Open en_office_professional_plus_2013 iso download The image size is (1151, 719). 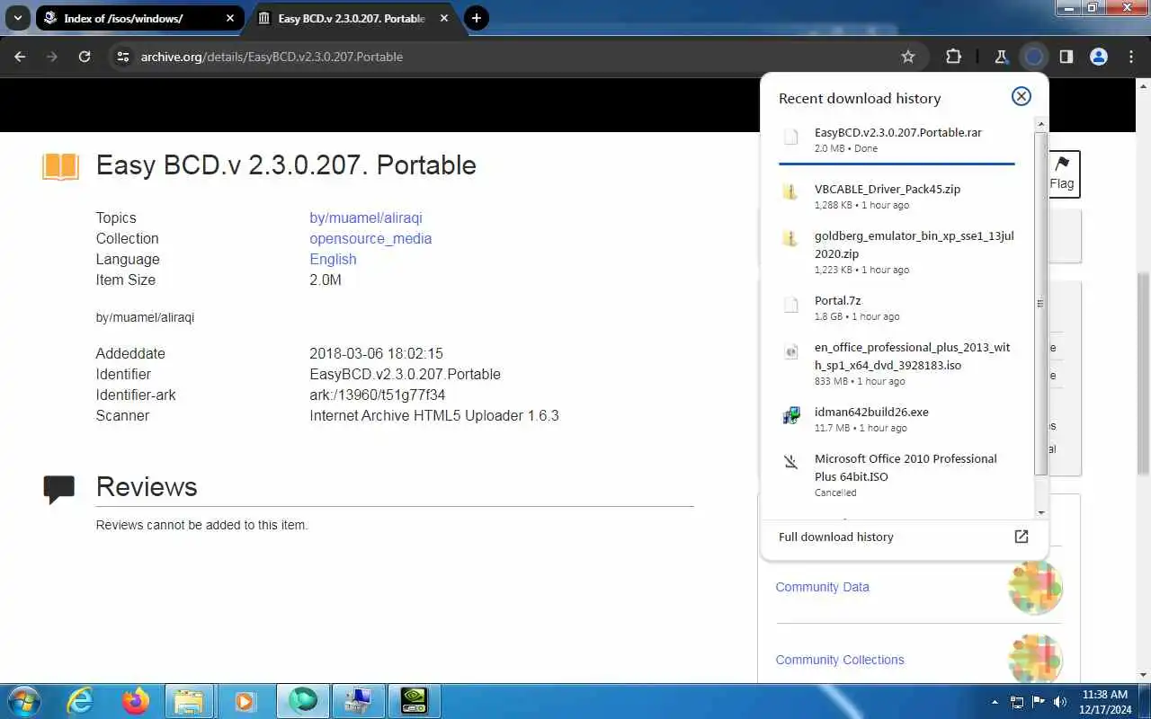click(899, 364)
